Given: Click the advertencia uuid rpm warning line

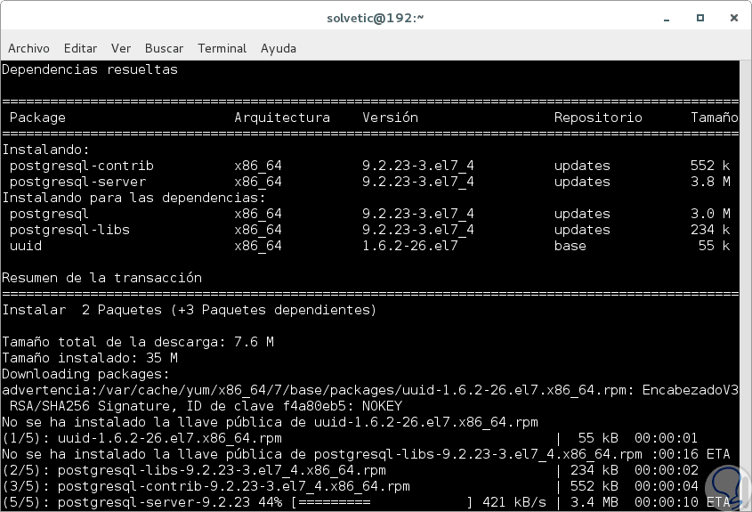Looking at the screenshot, I should click(x=369, y=390).
